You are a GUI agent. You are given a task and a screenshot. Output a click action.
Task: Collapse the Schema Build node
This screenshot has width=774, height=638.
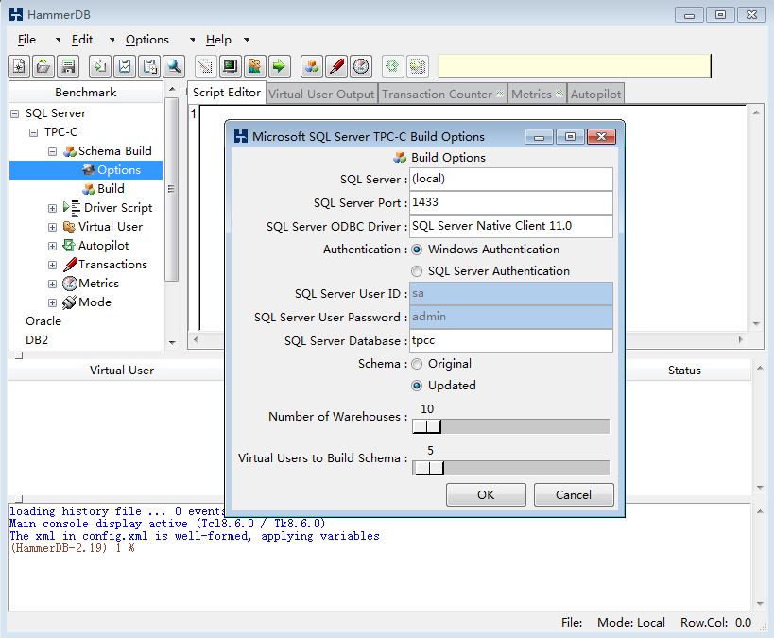tap(52, 151)
